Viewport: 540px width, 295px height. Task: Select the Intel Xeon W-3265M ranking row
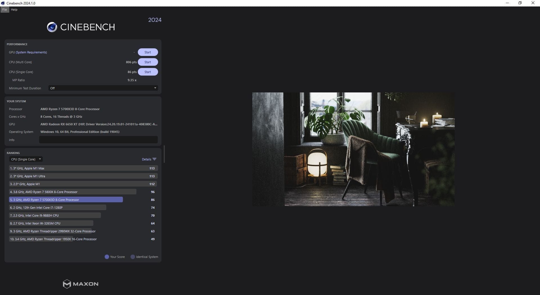coord(83,223)
